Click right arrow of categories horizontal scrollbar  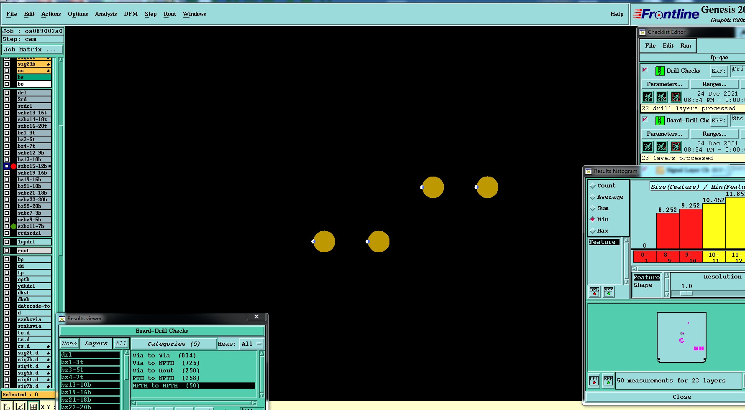(253, 403)
